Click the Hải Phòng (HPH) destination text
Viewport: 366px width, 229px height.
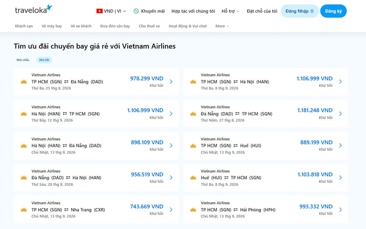258,210
